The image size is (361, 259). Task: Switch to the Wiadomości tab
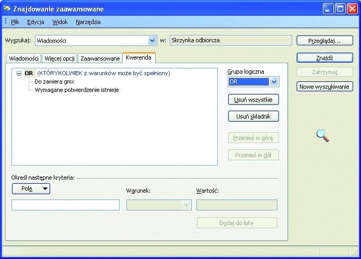coord(24,58)
